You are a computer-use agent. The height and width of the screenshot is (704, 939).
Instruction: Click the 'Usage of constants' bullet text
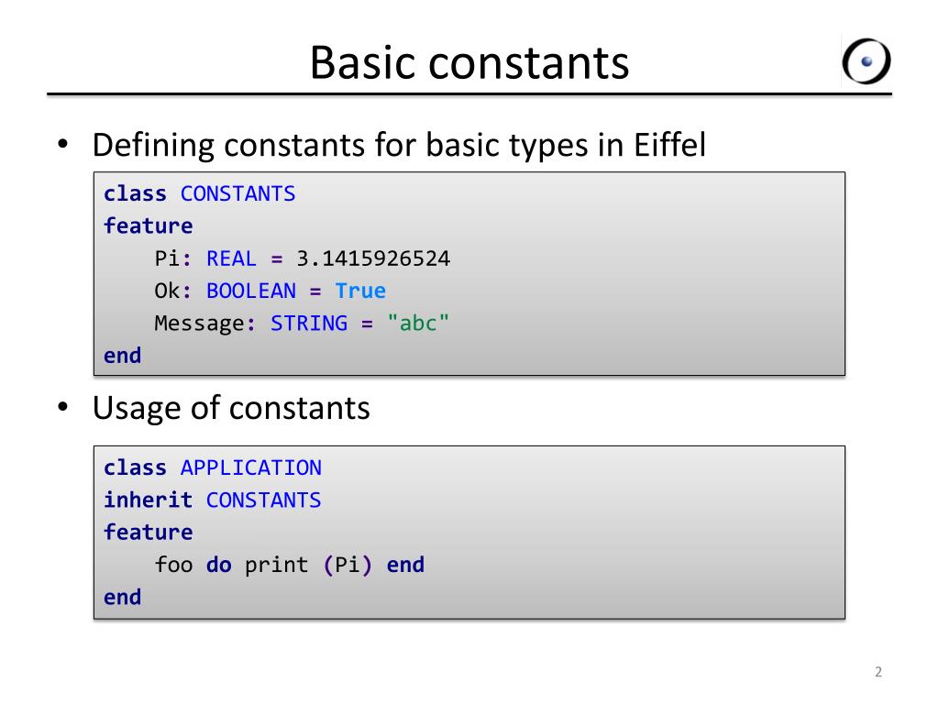tap(231, 408)
